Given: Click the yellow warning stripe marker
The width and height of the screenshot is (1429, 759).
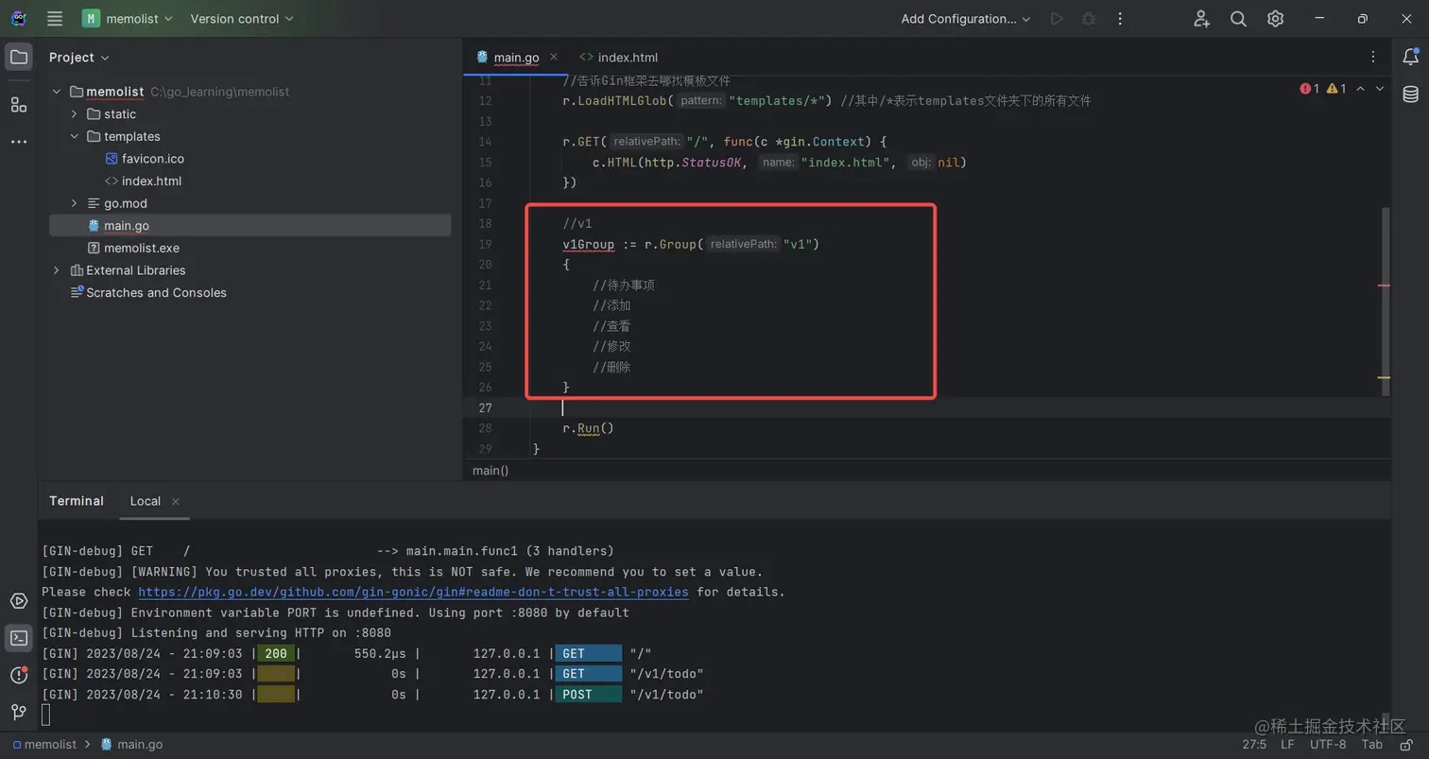Looking at the screenshot, I should pos(1384,377).
